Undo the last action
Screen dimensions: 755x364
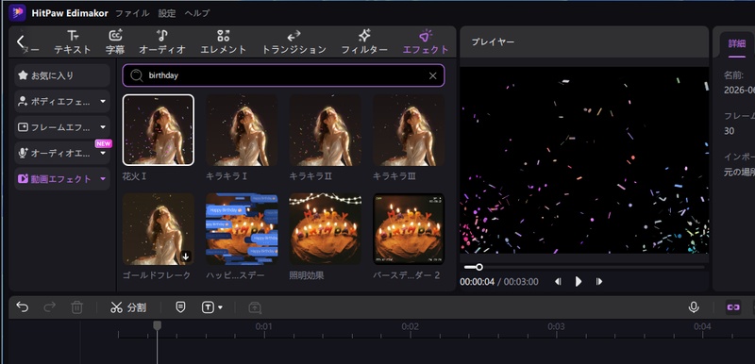[x=22, y=307]
